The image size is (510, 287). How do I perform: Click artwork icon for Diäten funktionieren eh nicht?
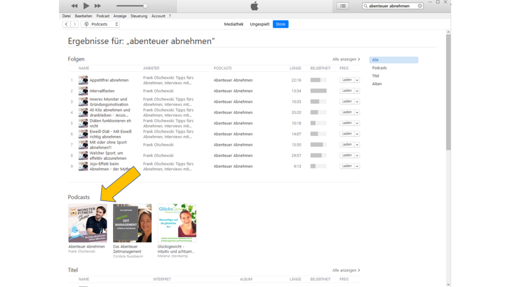(83, 123)
